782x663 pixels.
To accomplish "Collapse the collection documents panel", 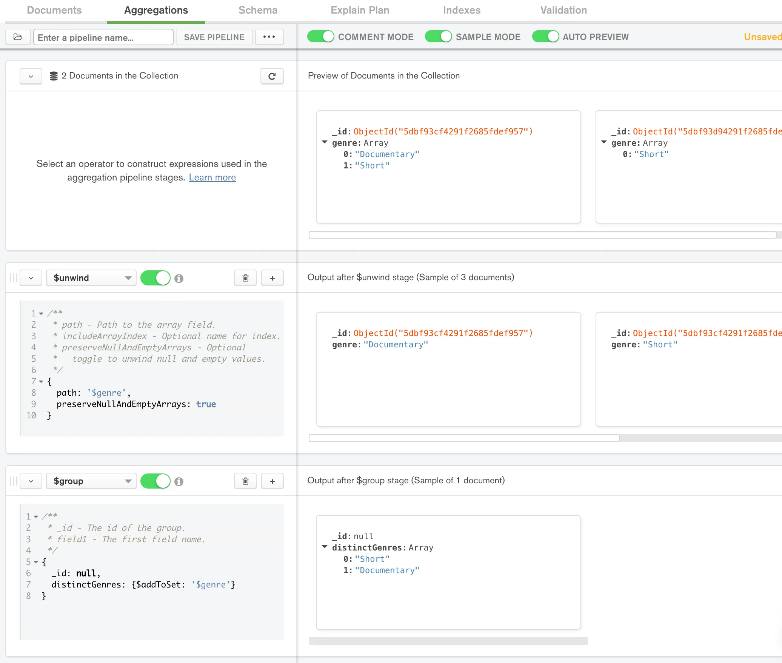I will pos(31,76).
